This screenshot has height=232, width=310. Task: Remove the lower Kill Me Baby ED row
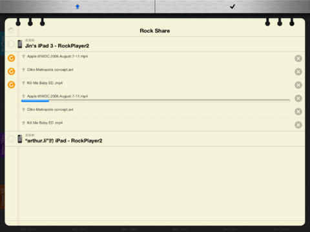[x=298, y=125]
